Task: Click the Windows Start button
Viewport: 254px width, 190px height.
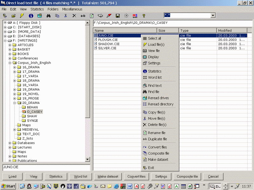Action: tap(9, 186)
